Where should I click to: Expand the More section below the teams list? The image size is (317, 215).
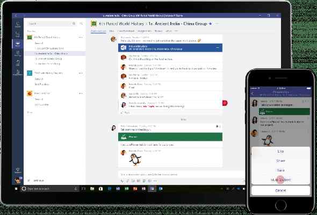click(x=30, y=112)
